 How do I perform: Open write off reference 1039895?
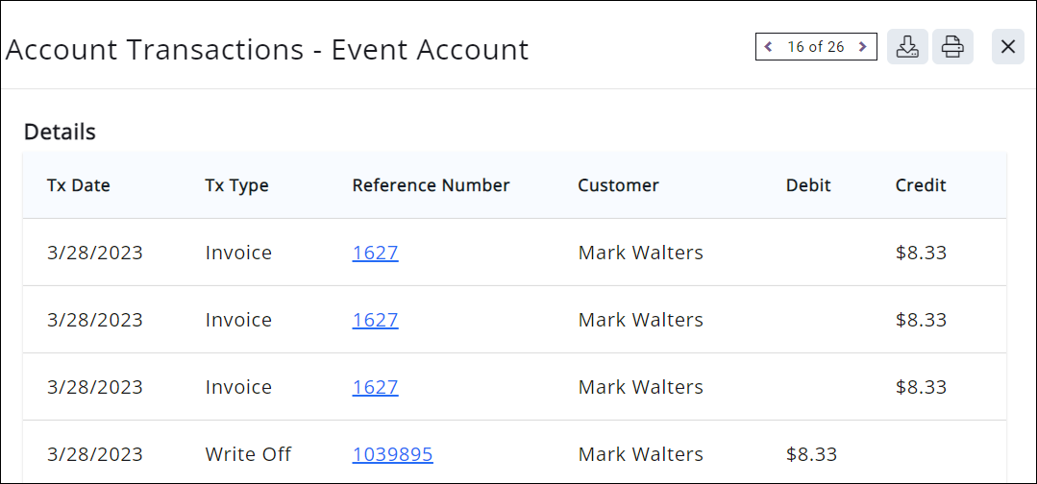pyautogui.click(x=392, y=454)
